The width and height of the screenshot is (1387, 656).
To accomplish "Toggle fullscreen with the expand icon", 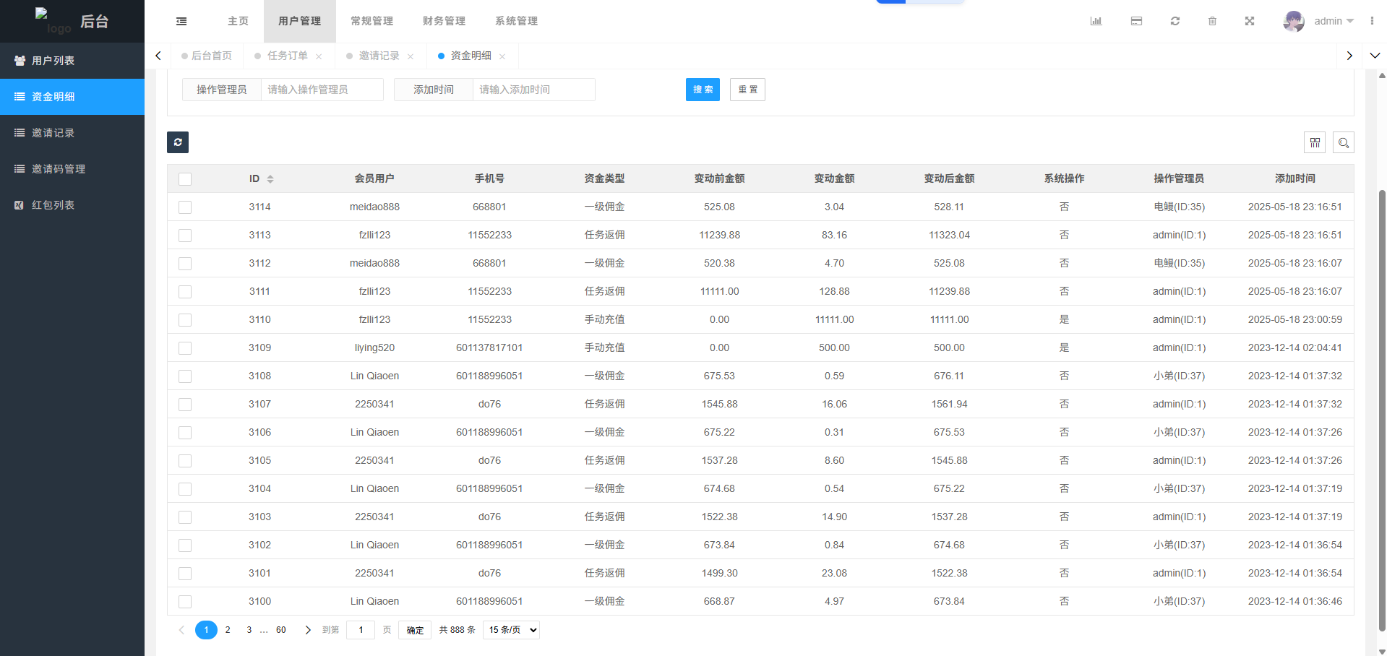I will (x=1250, y=22).
